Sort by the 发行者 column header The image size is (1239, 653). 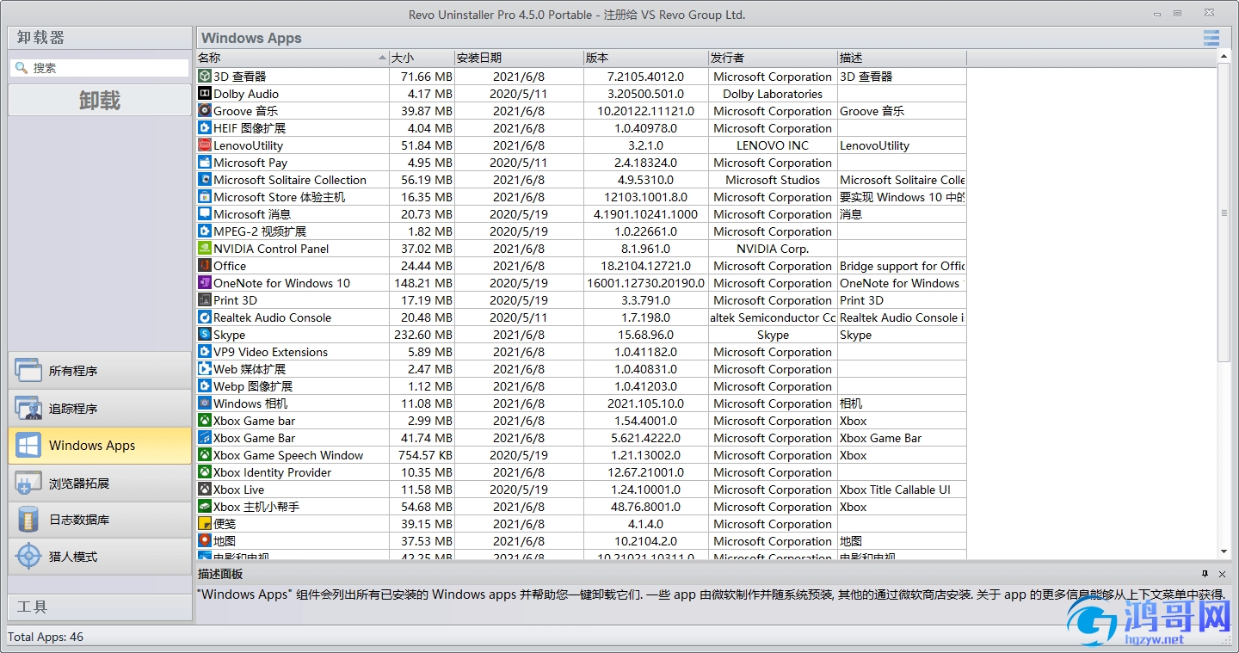pyautogui.click(x=773, y=58)
